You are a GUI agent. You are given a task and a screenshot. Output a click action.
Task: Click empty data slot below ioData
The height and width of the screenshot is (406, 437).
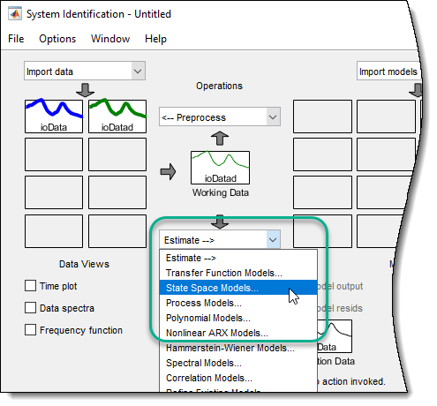click(x=54, y=154)
